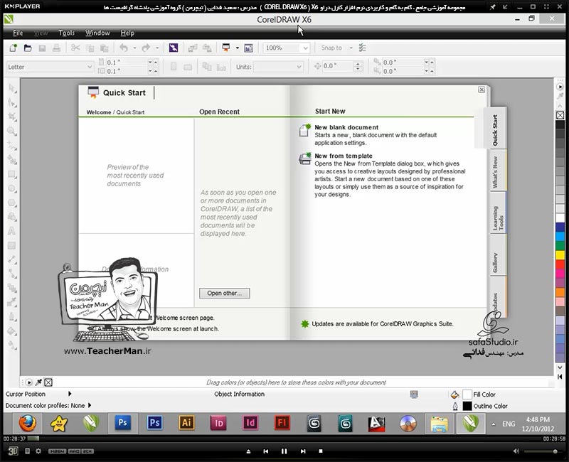Select the Fill bucket tool in toolbox
This screenshot has width=569, height=462.
(x=12, y=331)
